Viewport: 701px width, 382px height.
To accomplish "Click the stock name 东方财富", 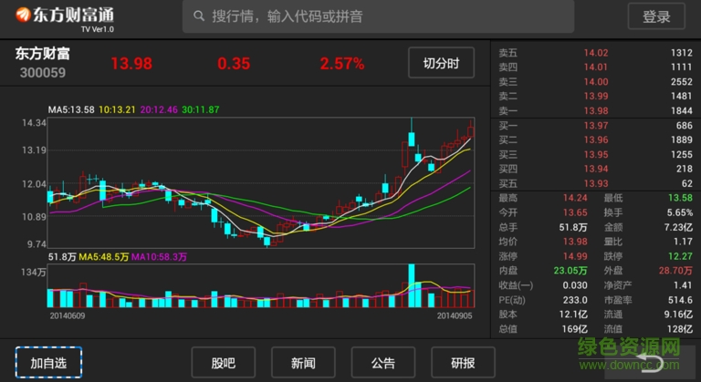I will (x=43, y=54).
